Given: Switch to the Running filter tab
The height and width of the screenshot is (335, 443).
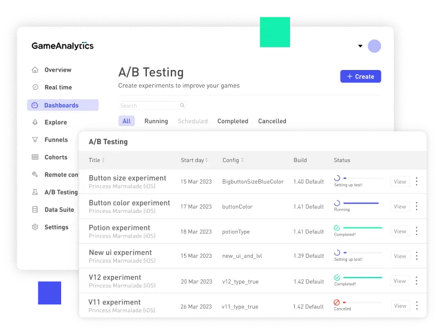Looking at the screenshot, I should pos(156,121).
